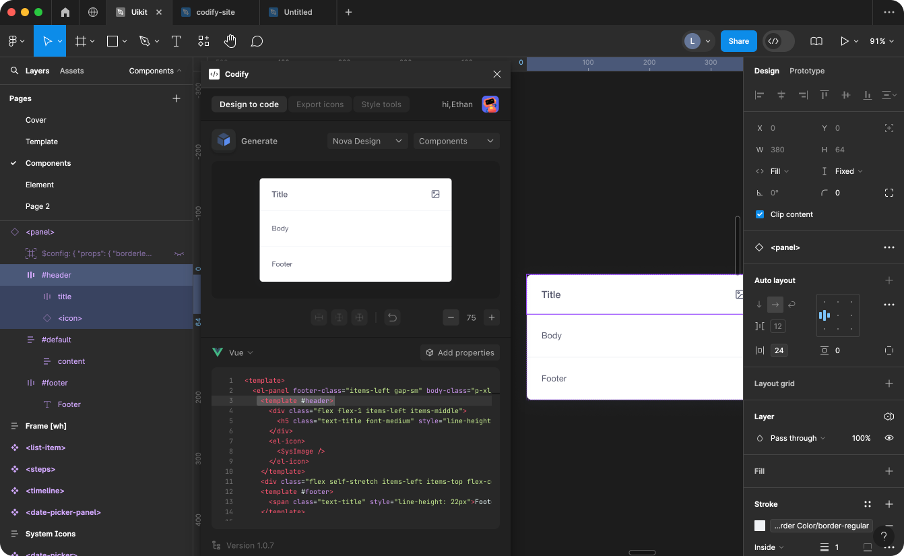
Task: Zoom out the Codify preview with minus
Action: [451, 317]
